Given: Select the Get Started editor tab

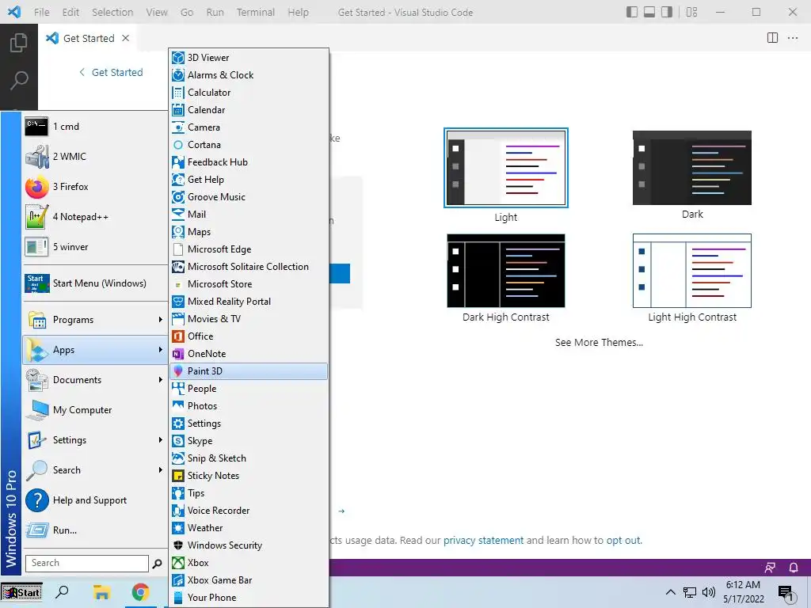Looking at the screenshot, I should (x=89, y=38).
